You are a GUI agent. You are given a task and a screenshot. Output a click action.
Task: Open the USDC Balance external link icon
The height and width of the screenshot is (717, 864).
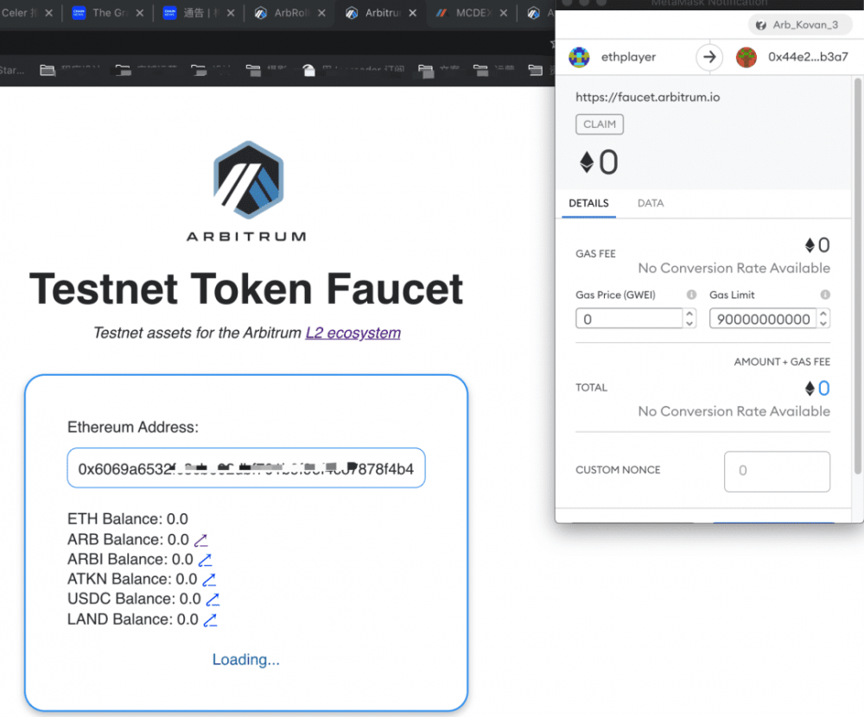tap(213, 599)
